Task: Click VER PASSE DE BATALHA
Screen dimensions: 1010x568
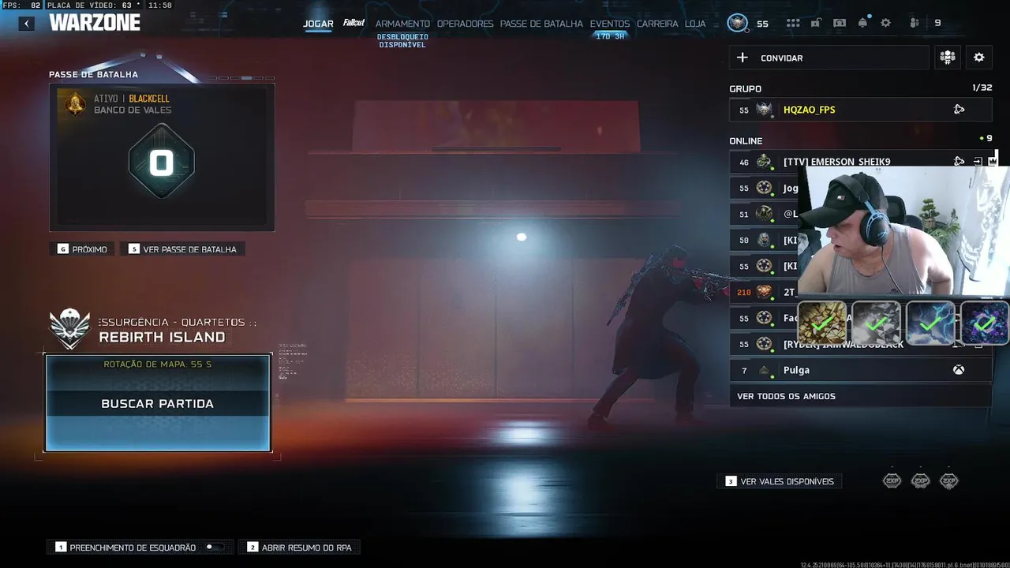Action: click(x=182, y=249)
